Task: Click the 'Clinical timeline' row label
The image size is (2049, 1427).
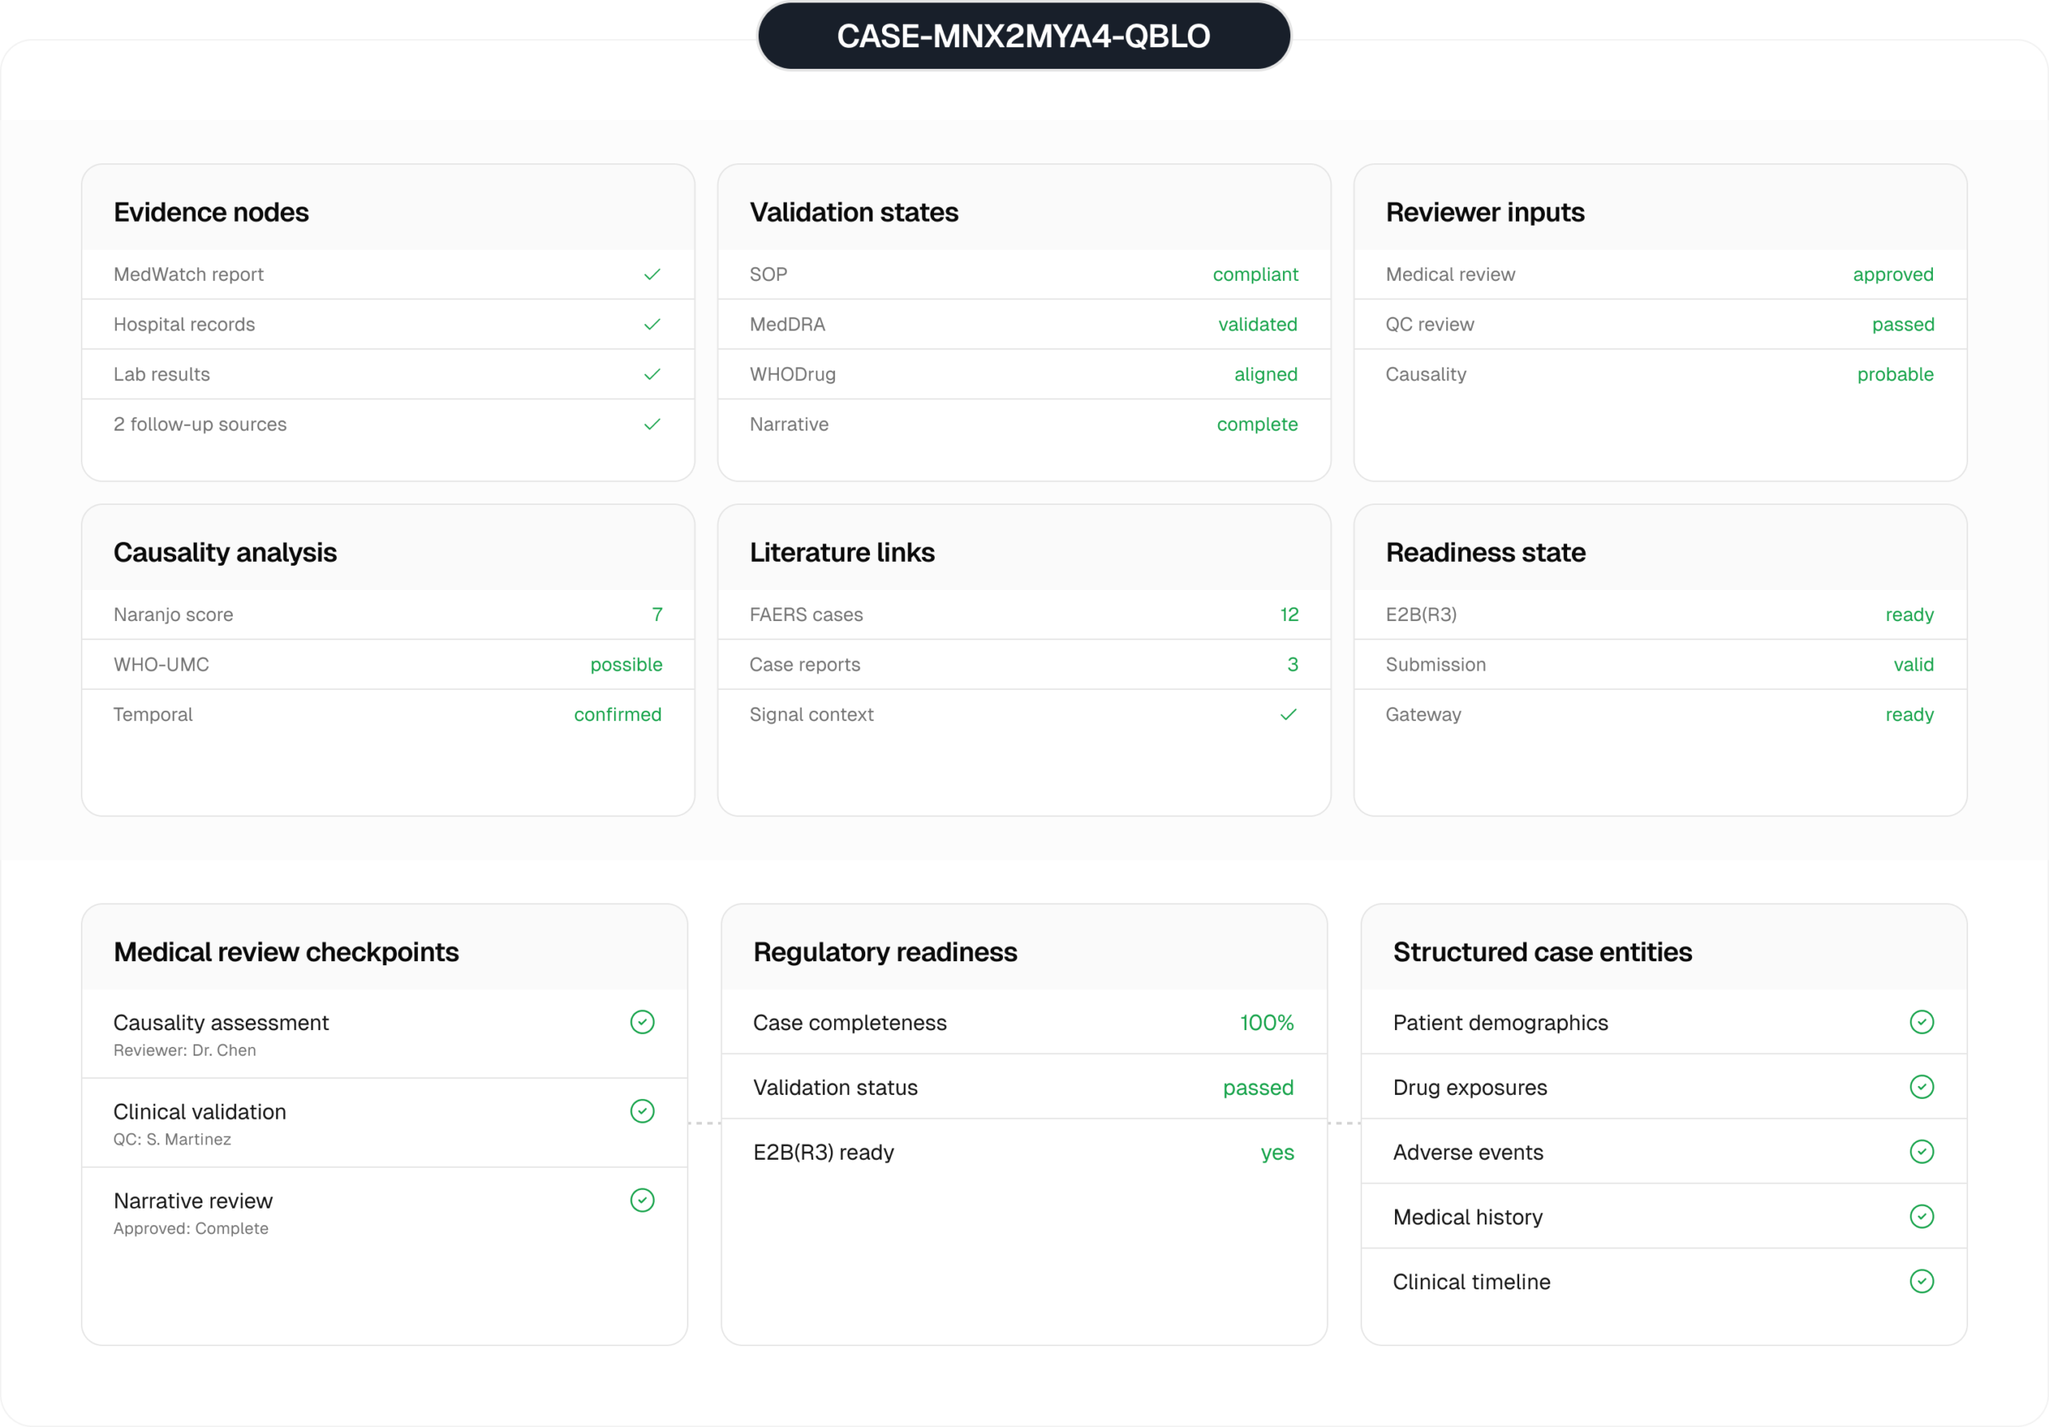Action: coord(1472,1282)
